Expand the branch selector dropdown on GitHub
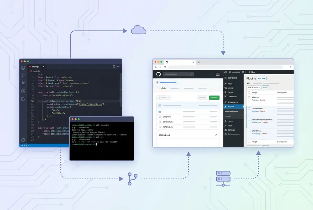 [164, 98]
